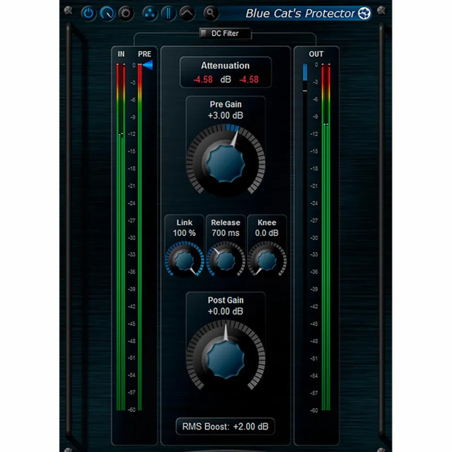The image size is (452, 452).
Task: Click the blue gain reduction meter bar
Action: pos(305,73)
